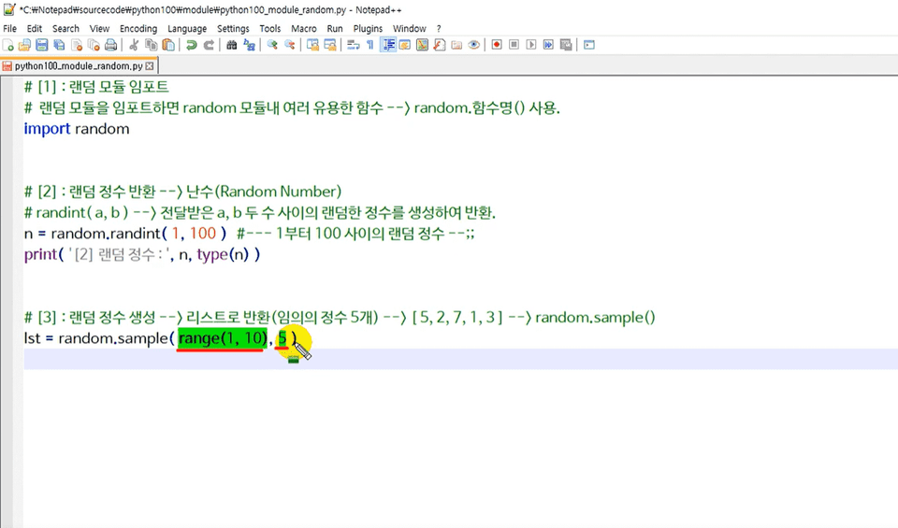Viewport: 898px width, 528px height.
Task: Toggle Show All Characters pilcrow icon
Action: (370, 45)
